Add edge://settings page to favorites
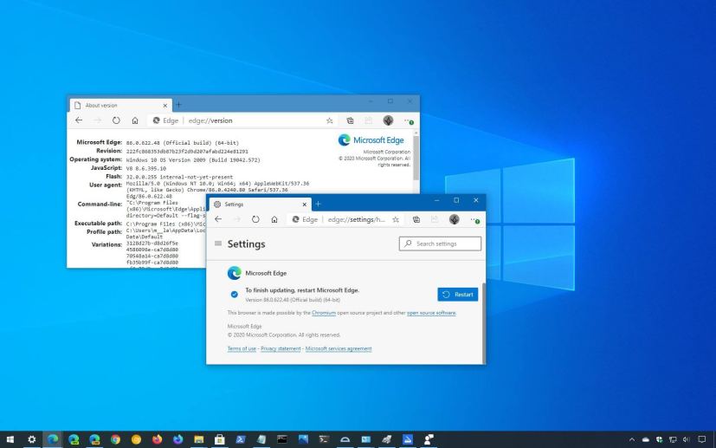Screen dimensions: 716x448 tap(396, 219)
